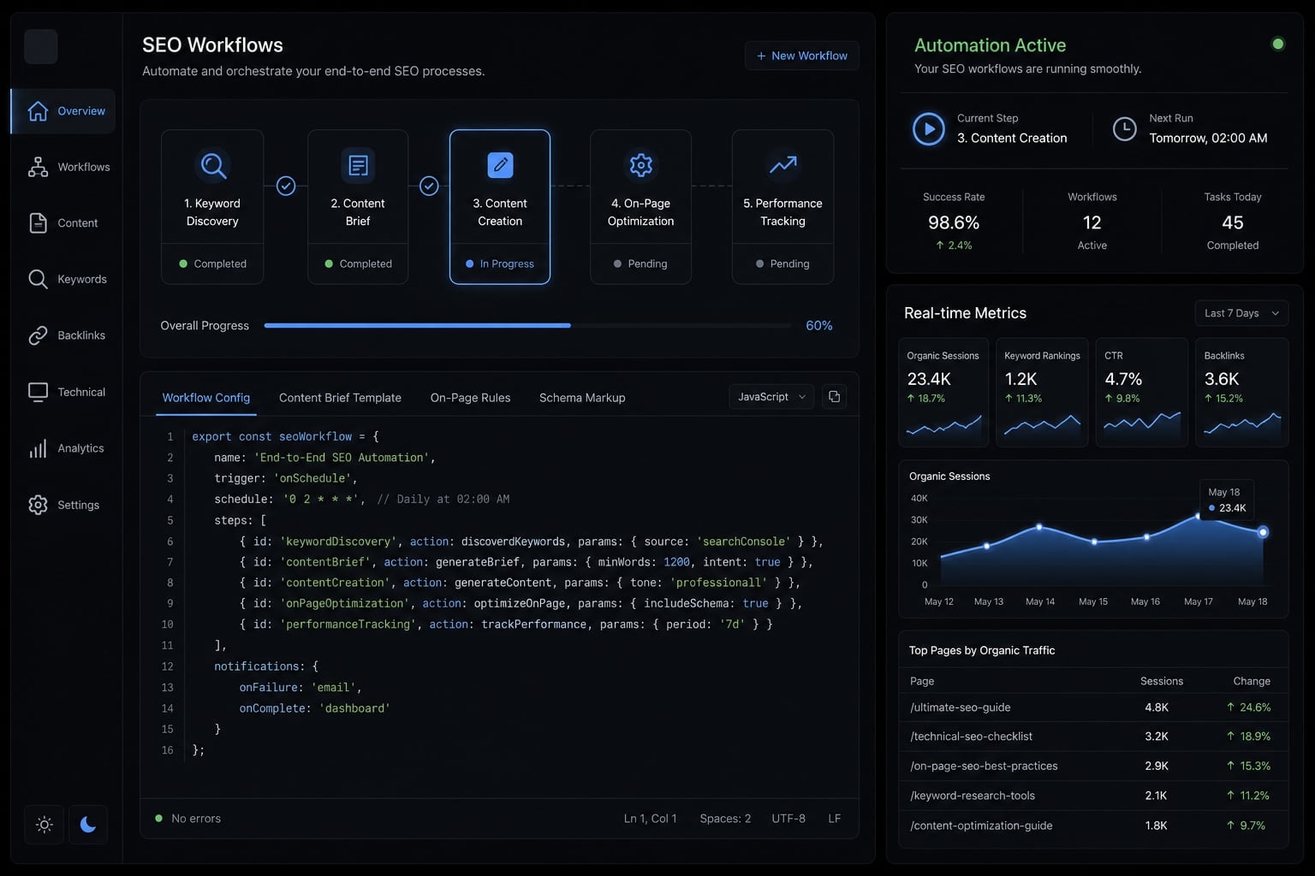Click the Pending status under On-Page Optimization
Screen dimensions: 1315x876
coord(640,263)
